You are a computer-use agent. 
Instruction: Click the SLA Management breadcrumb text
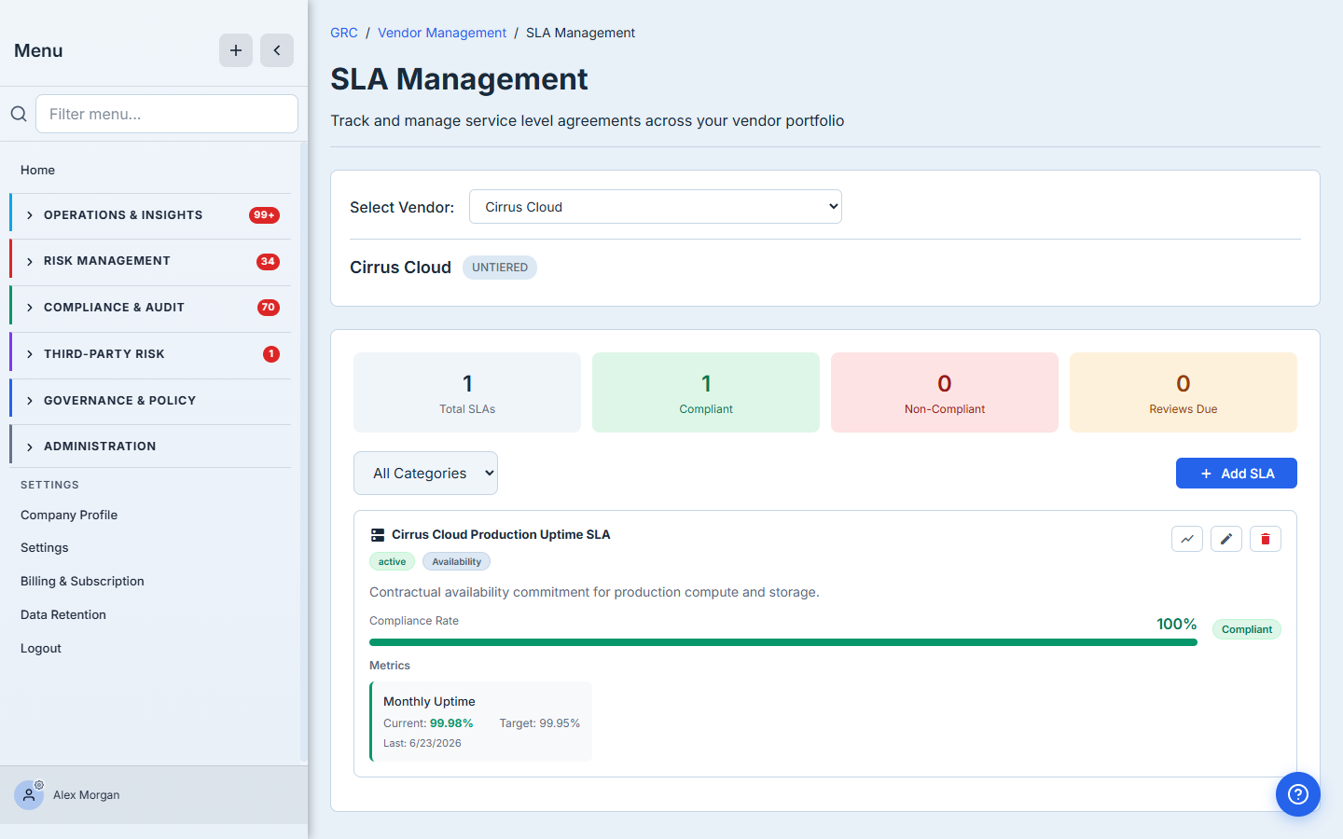tap(580, 33)
